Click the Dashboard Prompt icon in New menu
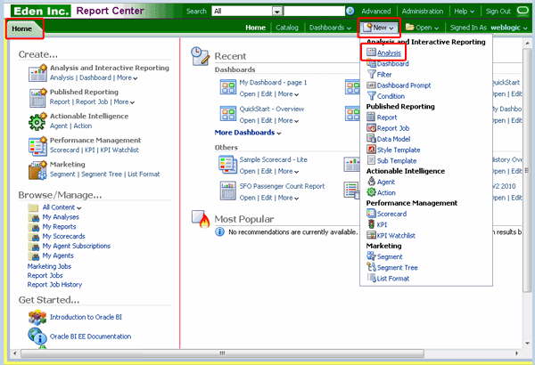The width and height of the screenshot is (535, 365). (x=371, y=85)
